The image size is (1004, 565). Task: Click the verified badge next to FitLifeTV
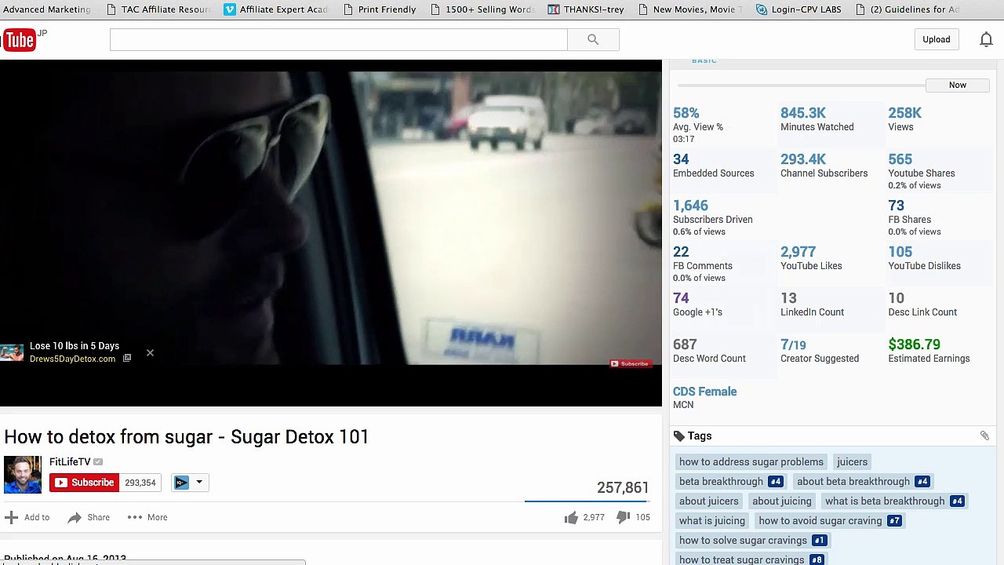pos(98,461)
